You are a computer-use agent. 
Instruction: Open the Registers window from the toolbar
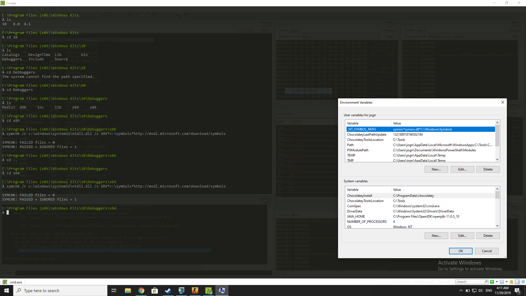(x=117, y=15)
